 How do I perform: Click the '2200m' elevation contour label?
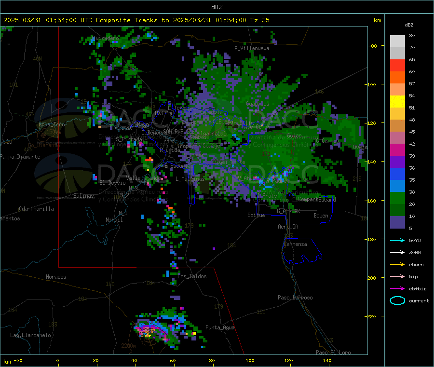pyautogui.click(x=128, y=346)
